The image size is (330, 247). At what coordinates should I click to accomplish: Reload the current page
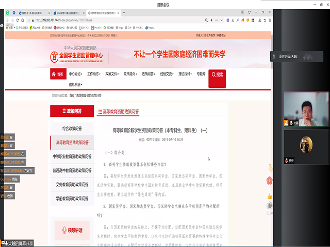(18, 20)
